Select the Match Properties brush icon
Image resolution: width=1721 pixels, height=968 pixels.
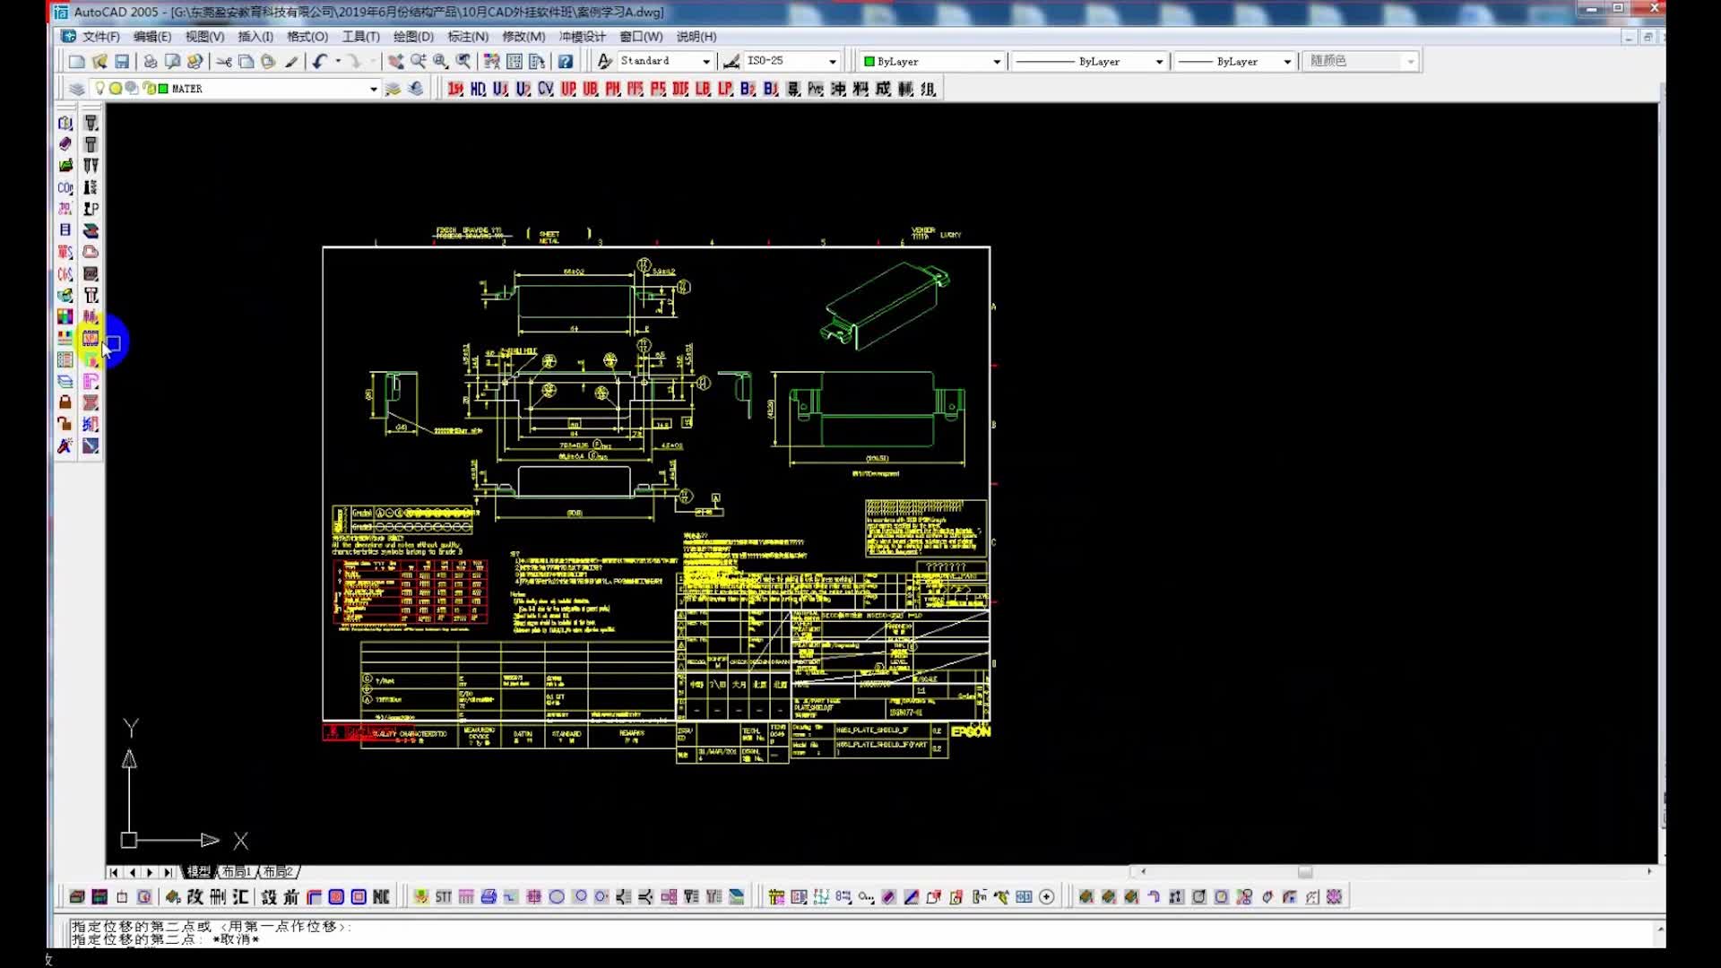(291, 61)
